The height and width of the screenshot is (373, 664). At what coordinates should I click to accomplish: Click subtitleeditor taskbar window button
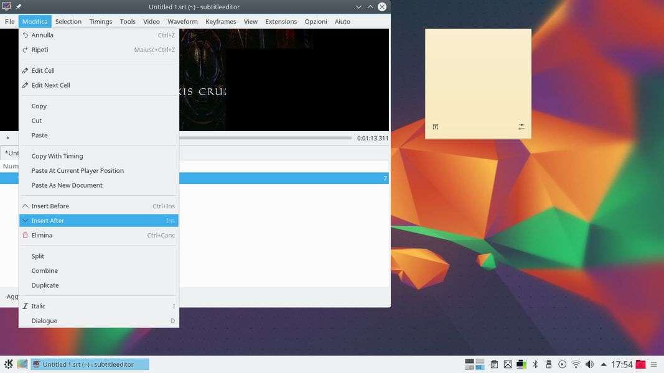point(90,364)
